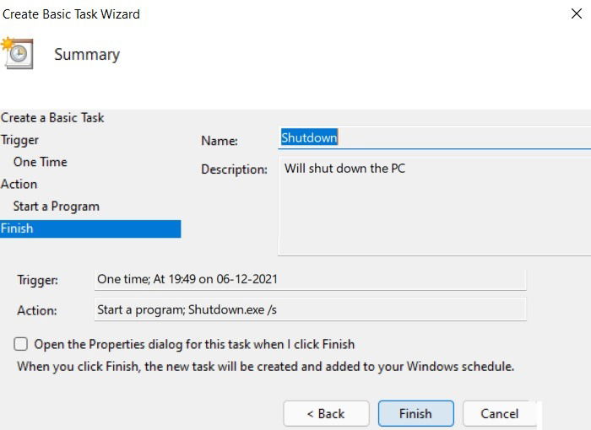Click the Description label
Viewport: 591px width, 430px height.
click(234, 169)
